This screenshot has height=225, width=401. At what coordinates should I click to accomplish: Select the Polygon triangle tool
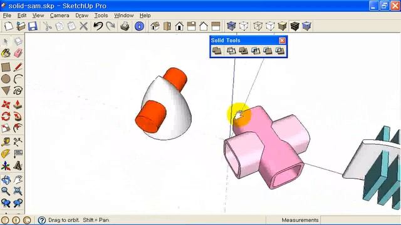(x=6, y=90)
